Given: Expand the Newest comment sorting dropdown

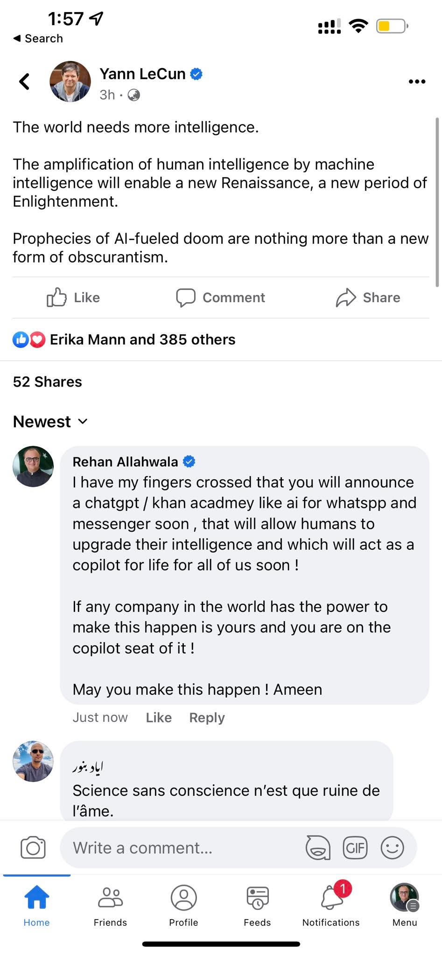Looking at the screenshot, I should tap(50, 422).
